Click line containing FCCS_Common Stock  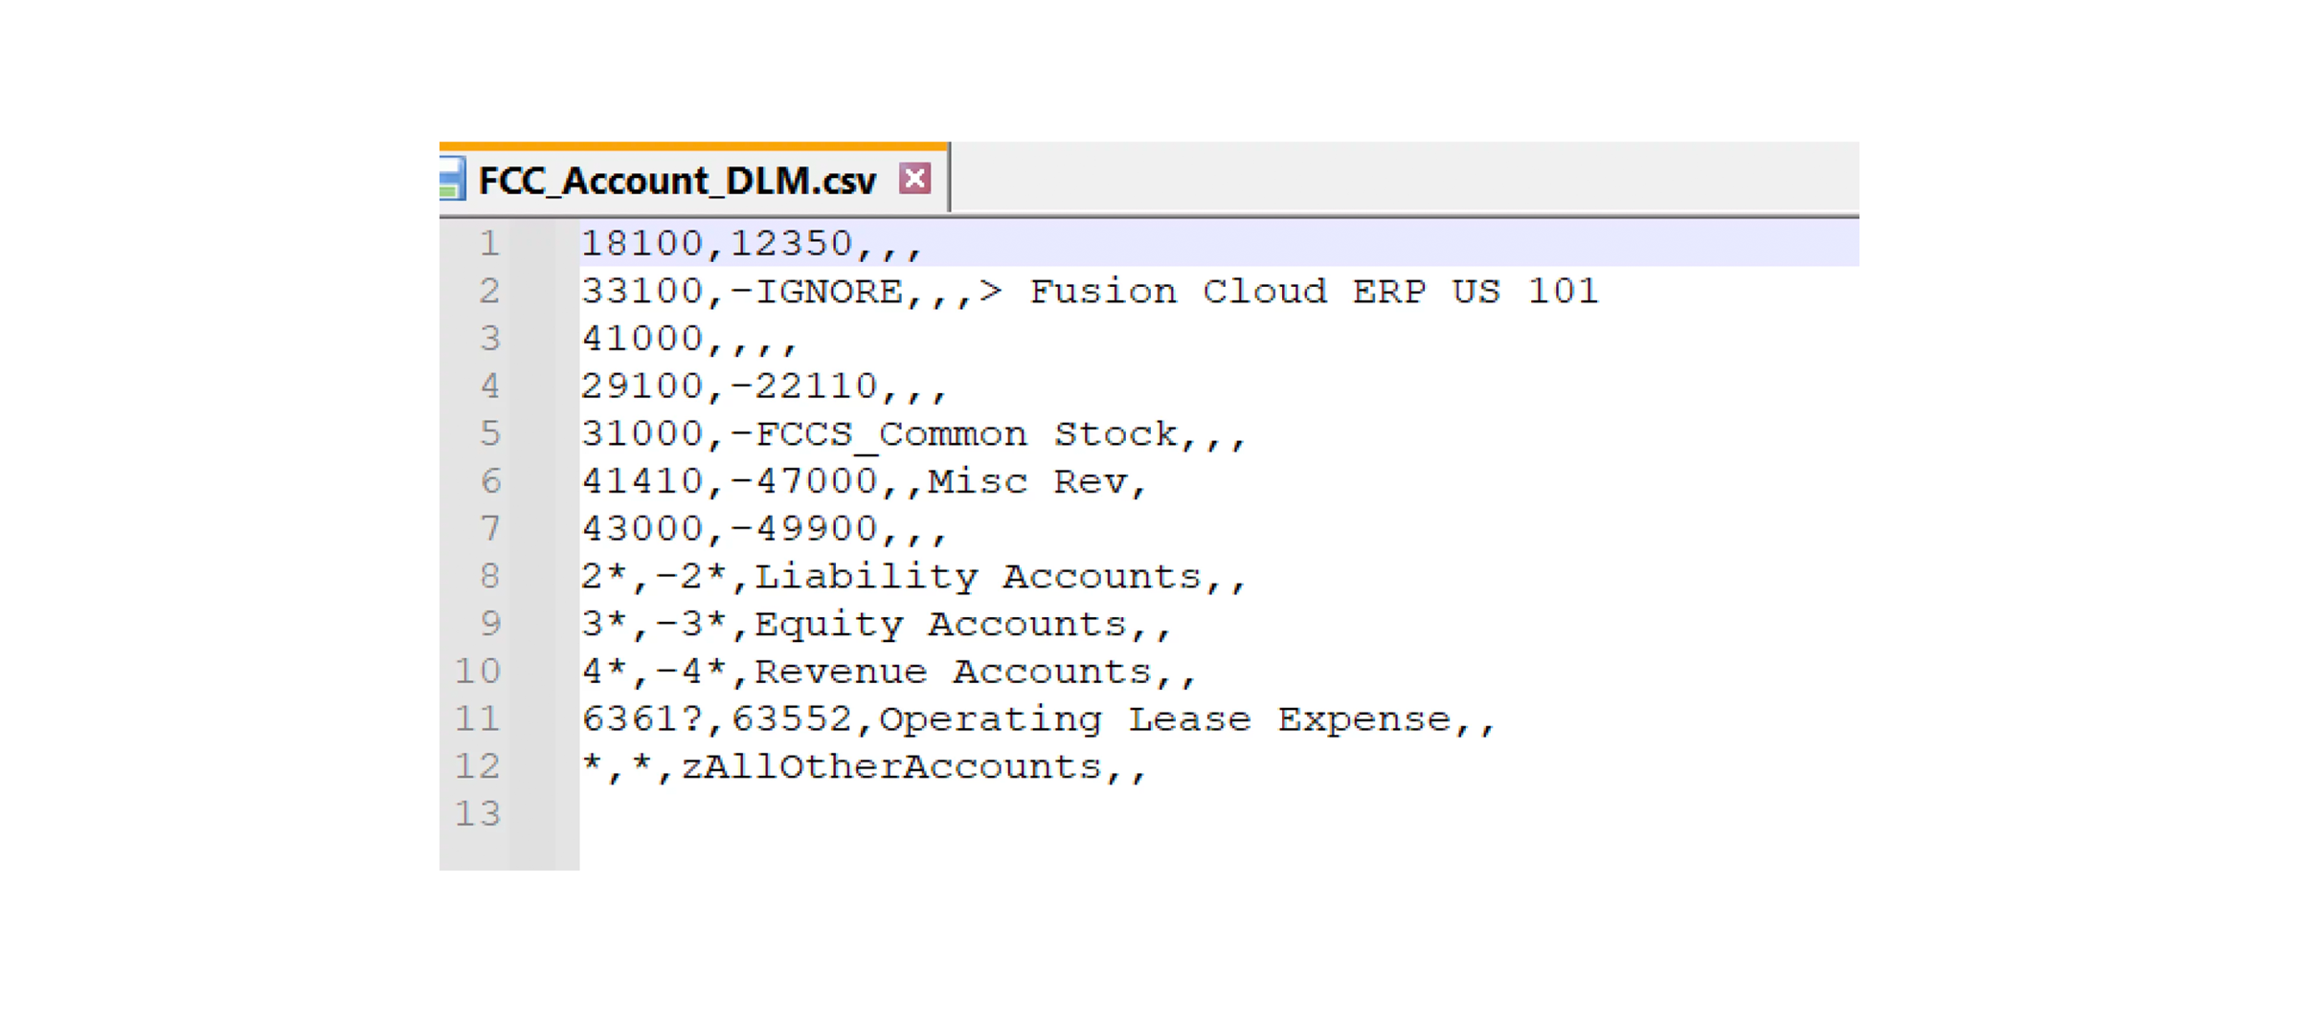(913, 434)
